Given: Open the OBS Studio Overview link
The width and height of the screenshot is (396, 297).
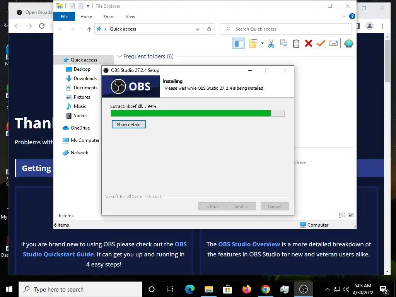Looking at the screenshot, I should click(249, 244).
